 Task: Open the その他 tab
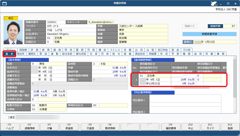pos(187,50)
